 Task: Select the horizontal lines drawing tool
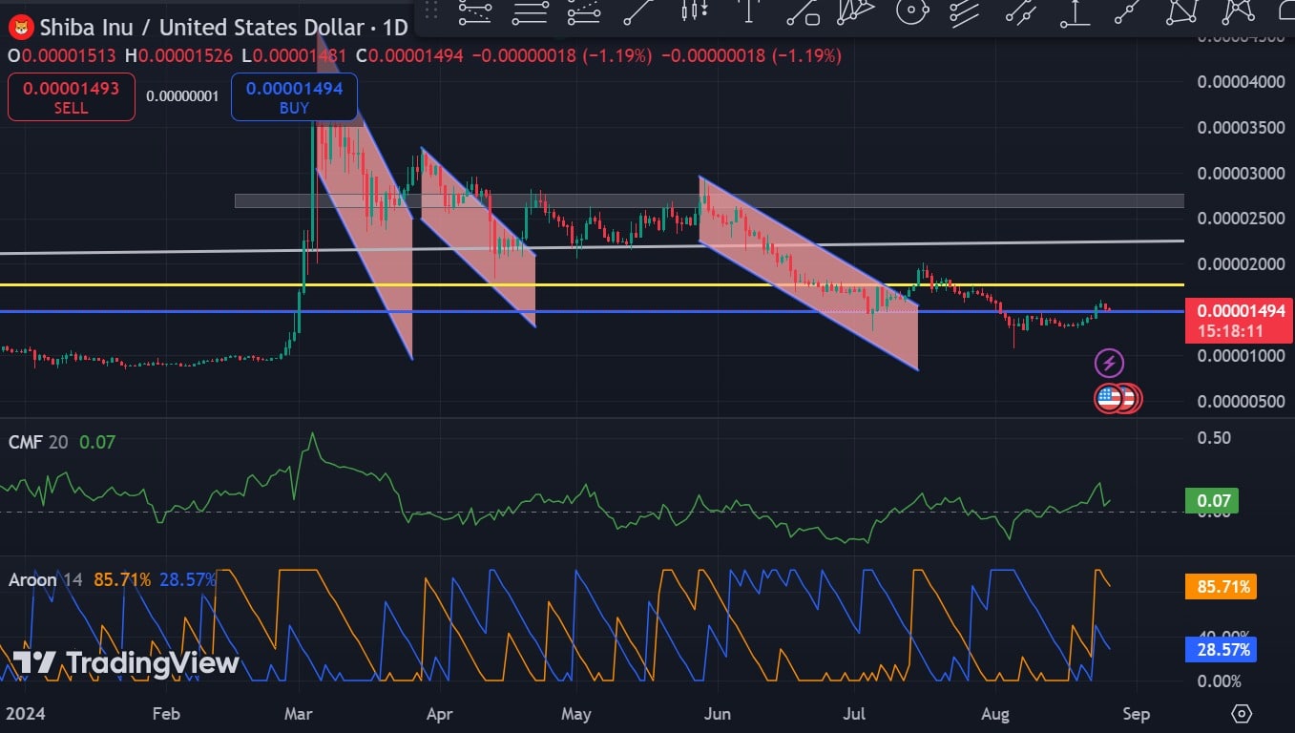coord(530,12)
